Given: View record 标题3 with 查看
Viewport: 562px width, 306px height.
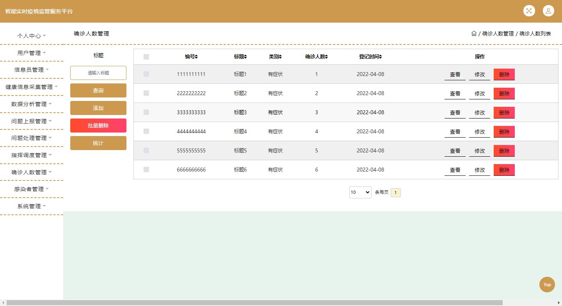Looking at the screenshot, I should pyautogui.click(x=455, y=113).
